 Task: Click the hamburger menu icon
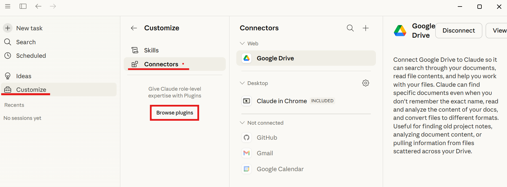8,6
